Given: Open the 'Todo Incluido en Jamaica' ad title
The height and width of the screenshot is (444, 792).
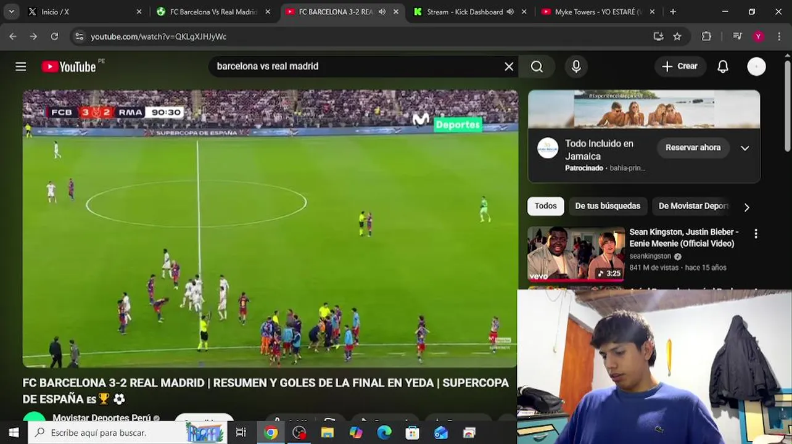Looking at the screenshot, I should click(x=599, y=150).
